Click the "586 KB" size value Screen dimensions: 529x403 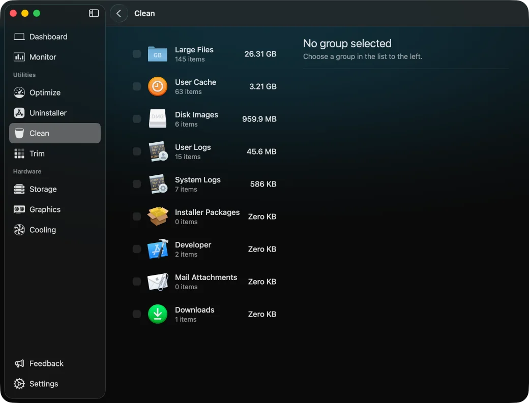click(x=263, y=184)
